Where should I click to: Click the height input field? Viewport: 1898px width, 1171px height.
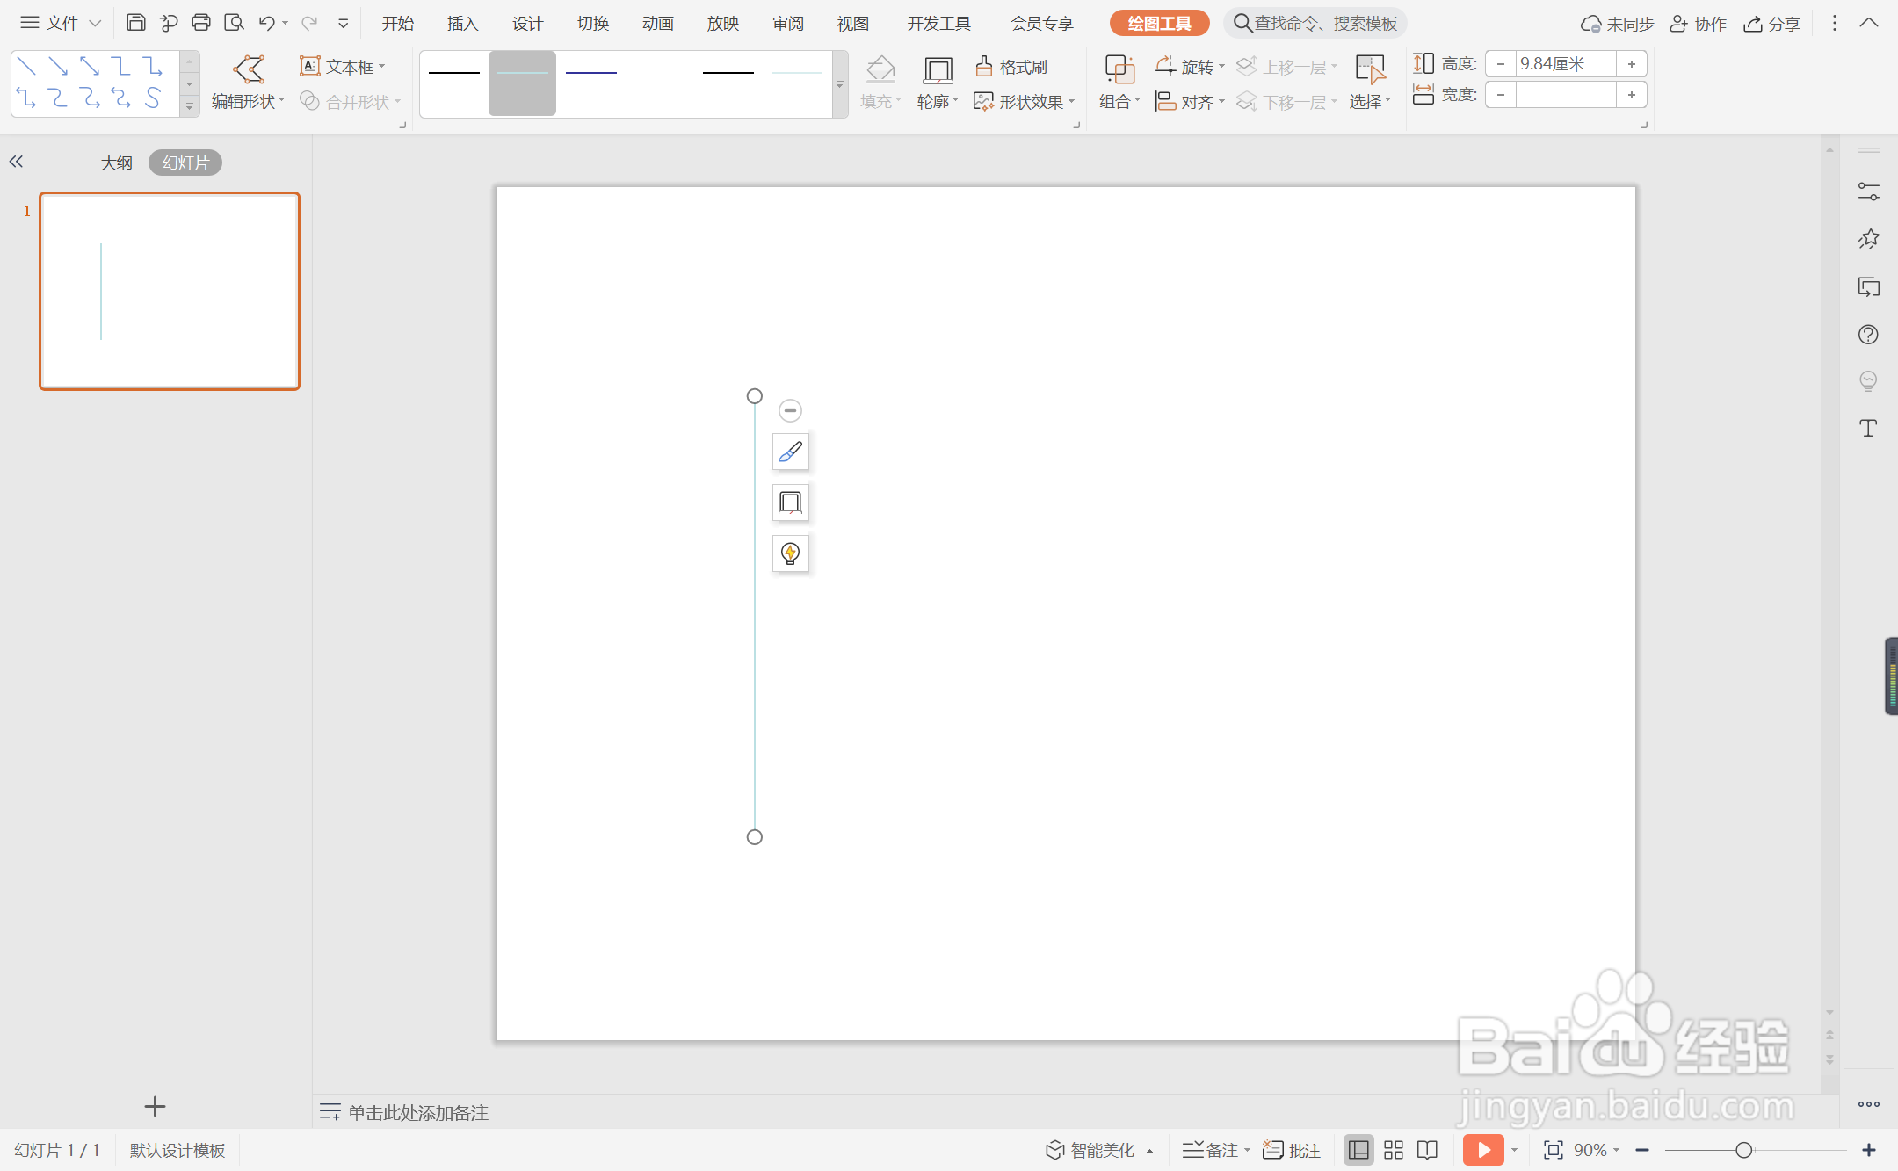click(1566, 64)
